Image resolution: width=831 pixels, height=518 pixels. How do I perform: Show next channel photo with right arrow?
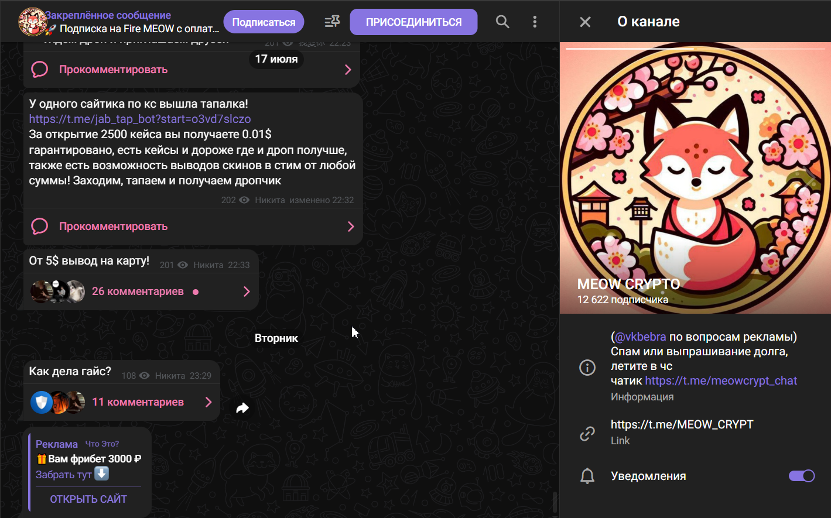click(810, 178)
